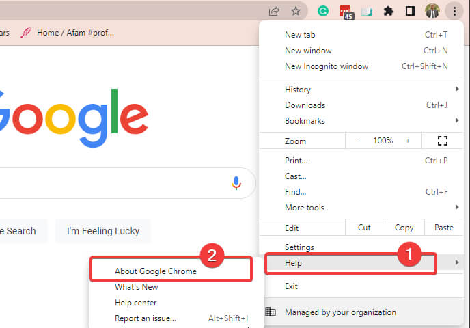Expand the History submenu
This screenshot has height=328, width=470.
pyautogui.click(x=361, y=90)
